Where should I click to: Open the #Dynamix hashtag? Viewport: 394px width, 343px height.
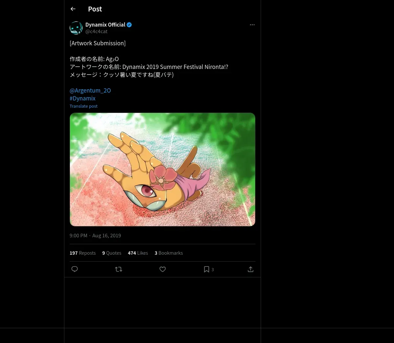point(82,98)
